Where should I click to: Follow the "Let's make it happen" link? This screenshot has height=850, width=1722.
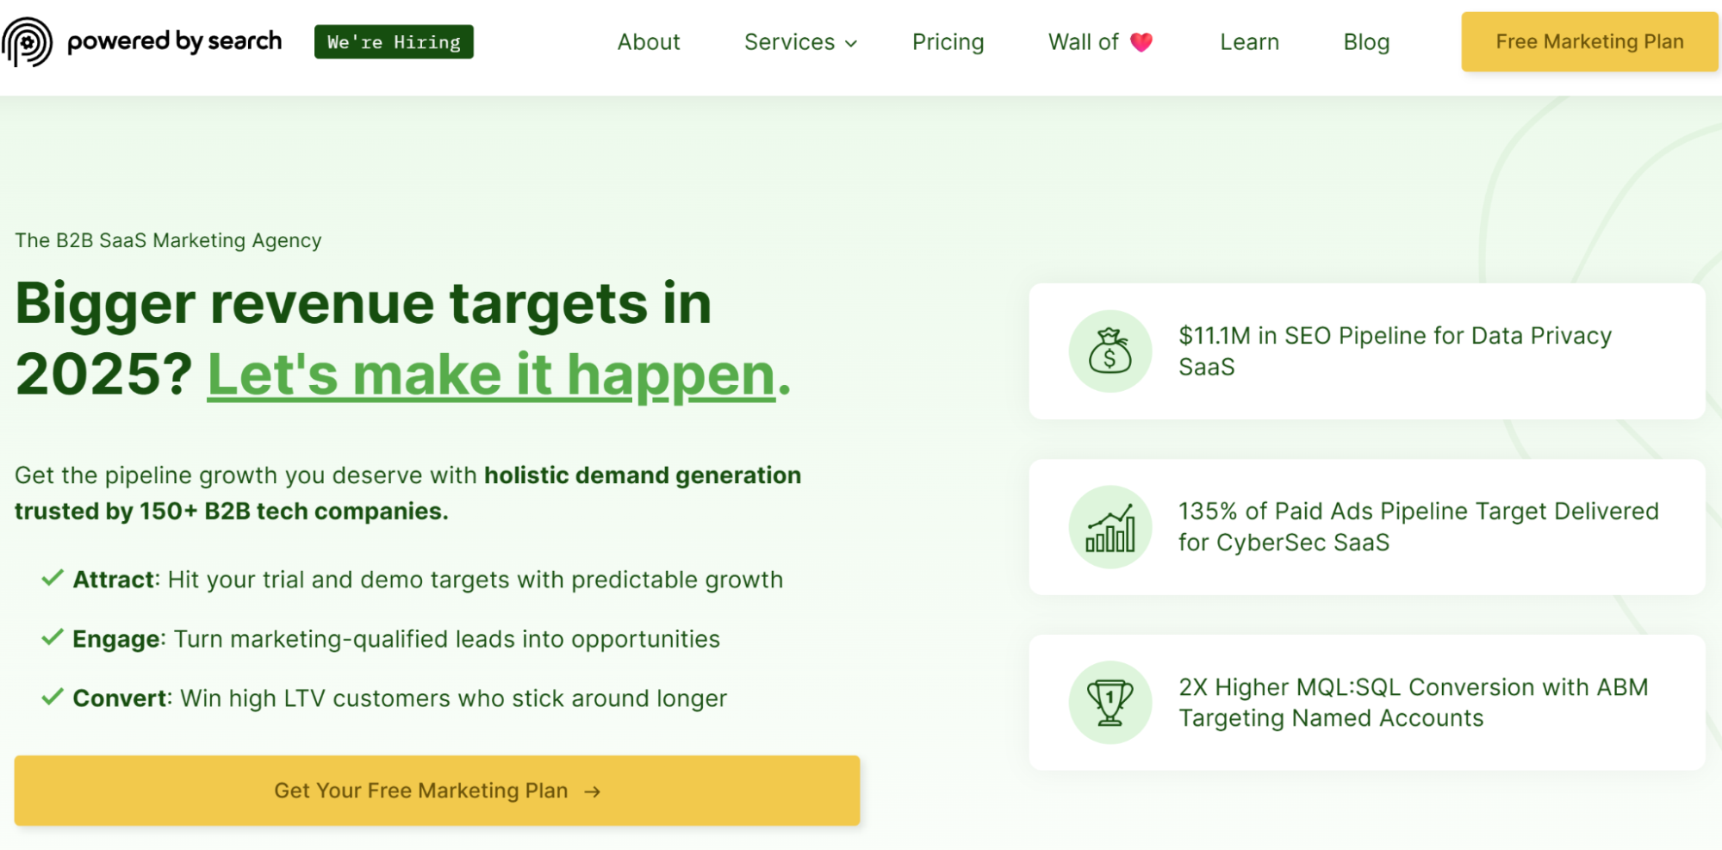[x=491, y=375]
